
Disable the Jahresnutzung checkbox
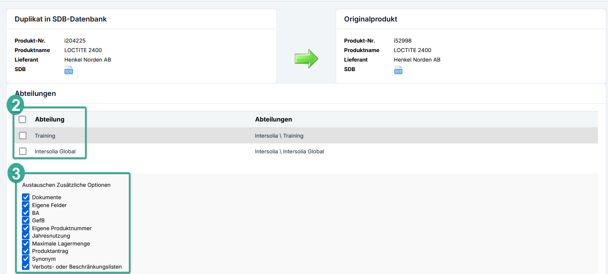26,236
